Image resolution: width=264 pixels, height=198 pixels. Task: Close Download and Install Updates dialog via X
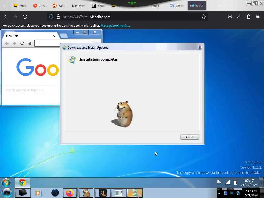pos(200,47)
